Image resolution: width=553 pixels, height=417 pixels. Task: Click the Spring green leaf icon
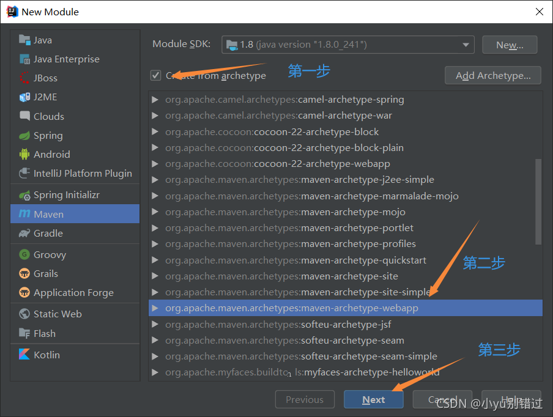coord(24,135)
